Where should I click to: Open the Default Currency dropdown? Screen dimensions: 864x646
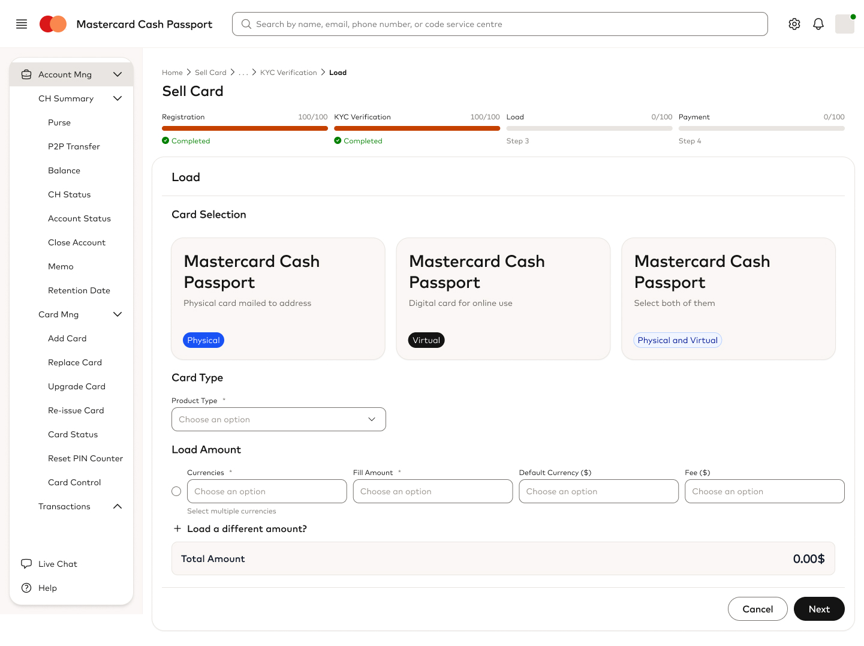coord(599,491)
